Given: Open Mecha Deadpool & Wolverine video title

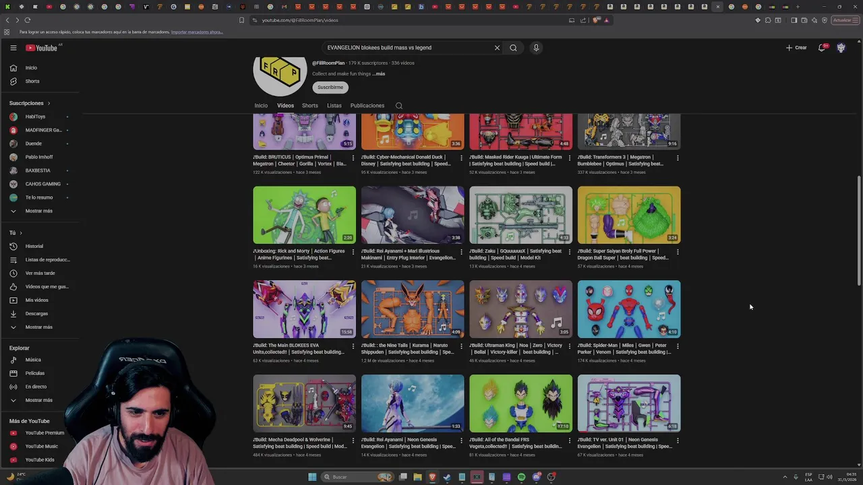Looking at the screenshot, I should (300, 443).
